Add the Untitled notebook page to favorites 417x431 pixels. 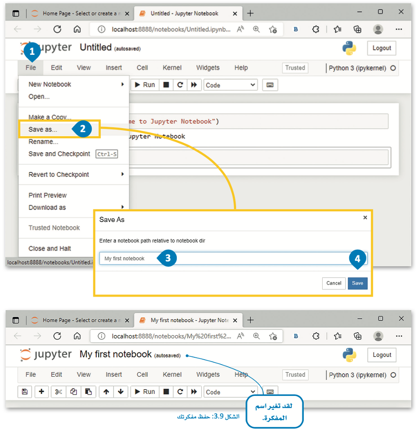coord(273,29)
